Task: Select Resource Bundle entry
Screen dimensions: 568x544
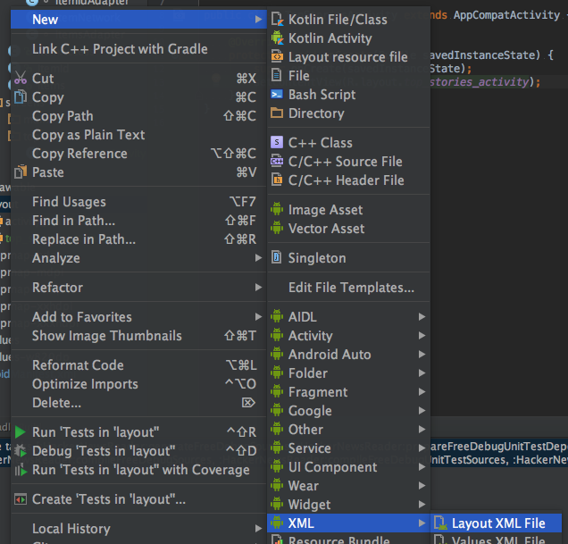Action: [348, 539]
